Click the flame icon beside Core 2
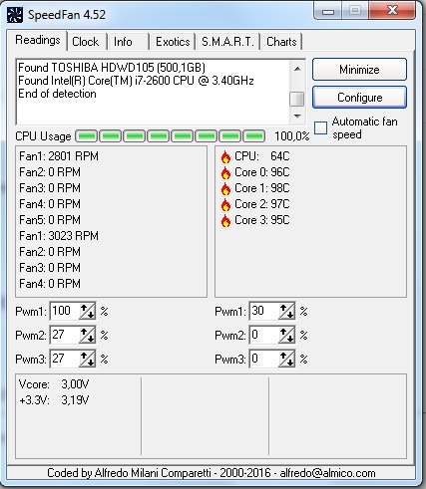This screenshot has width=426, height=489. (225, 204)
